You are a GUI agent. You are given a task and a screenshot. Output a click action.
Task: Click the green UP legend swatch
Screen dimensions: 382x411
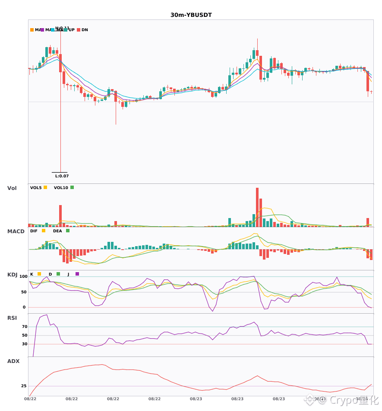click(x=66, y=30)
